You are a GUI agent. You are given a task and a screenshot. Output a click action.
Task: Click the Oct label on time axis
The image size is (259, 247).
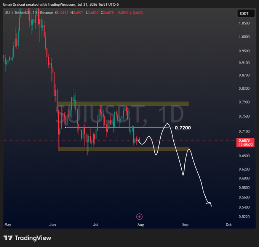(229, 224)
